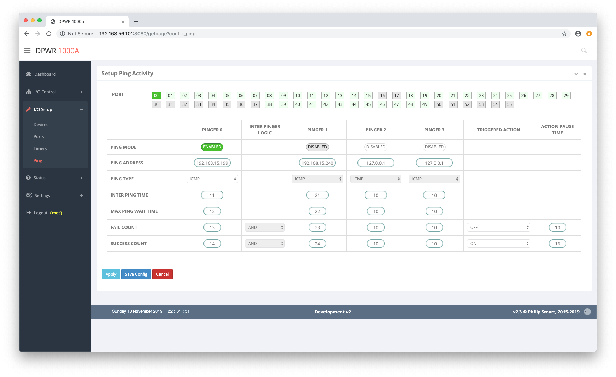
Task: Select port 17 in the port grid
Action: [396, 96]
